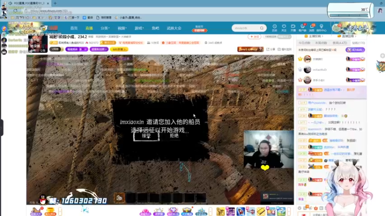Click the 福利抽奖 link
The width and height of the screenshot is (385, 216).
point(285,49)
